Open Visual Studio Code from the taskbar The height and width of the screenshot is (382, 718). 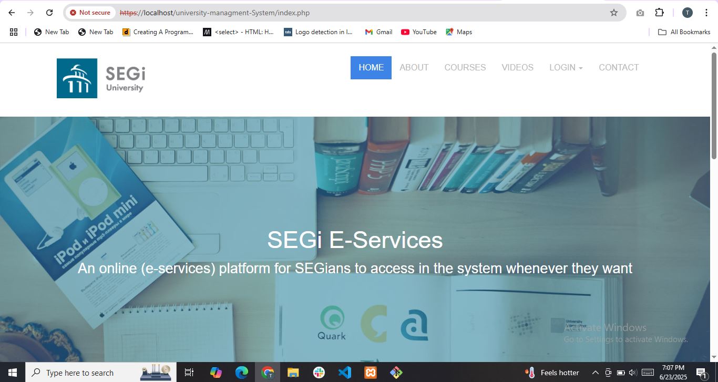point(345,373)
